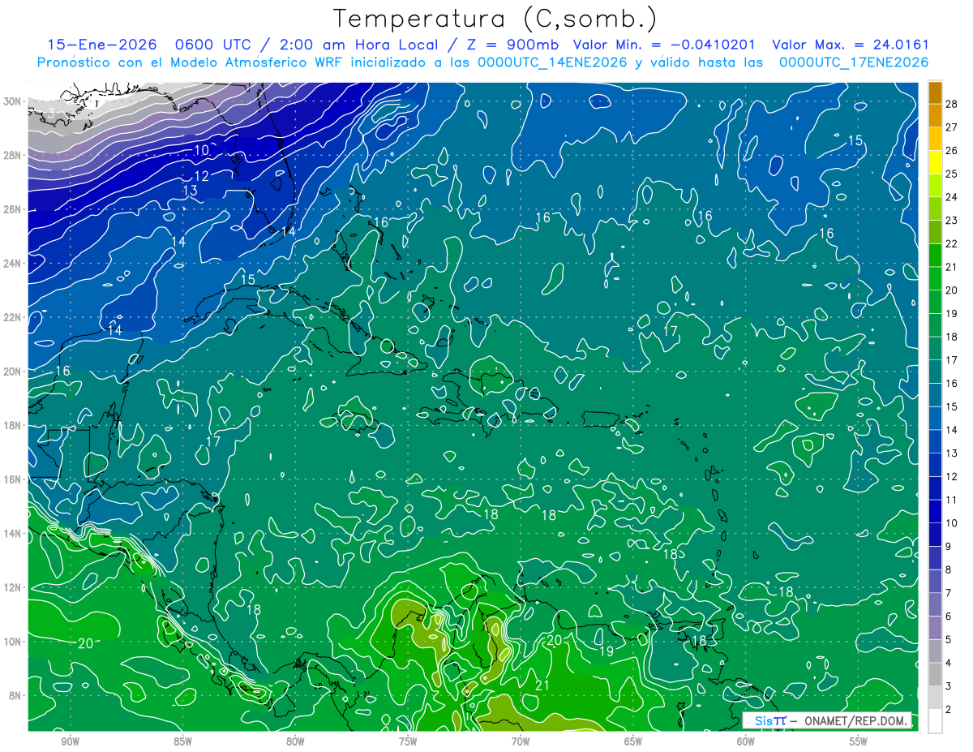Click the legend value label "22"
The width and height of the screenshot is (973, 752).
tap(952, 243)
